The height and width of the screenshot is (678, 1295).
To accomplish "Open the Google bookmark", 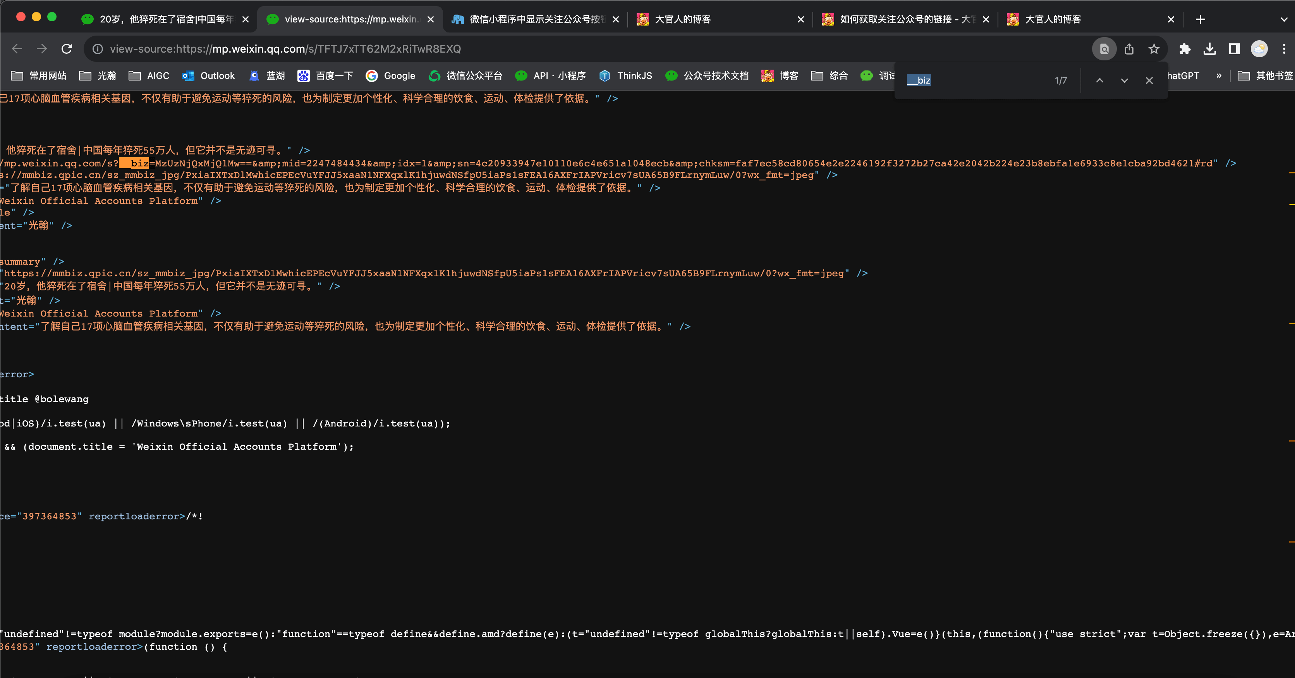I will [390, 76].
